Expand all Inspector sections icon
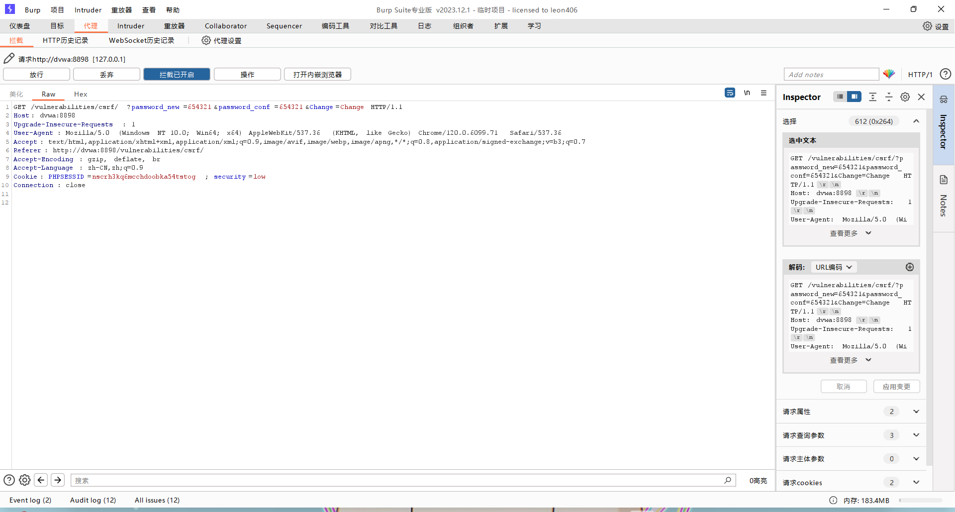 (872, 97)
